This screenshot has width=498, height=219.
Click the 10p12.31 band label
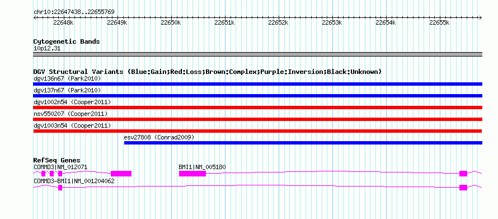pos(47,49)
